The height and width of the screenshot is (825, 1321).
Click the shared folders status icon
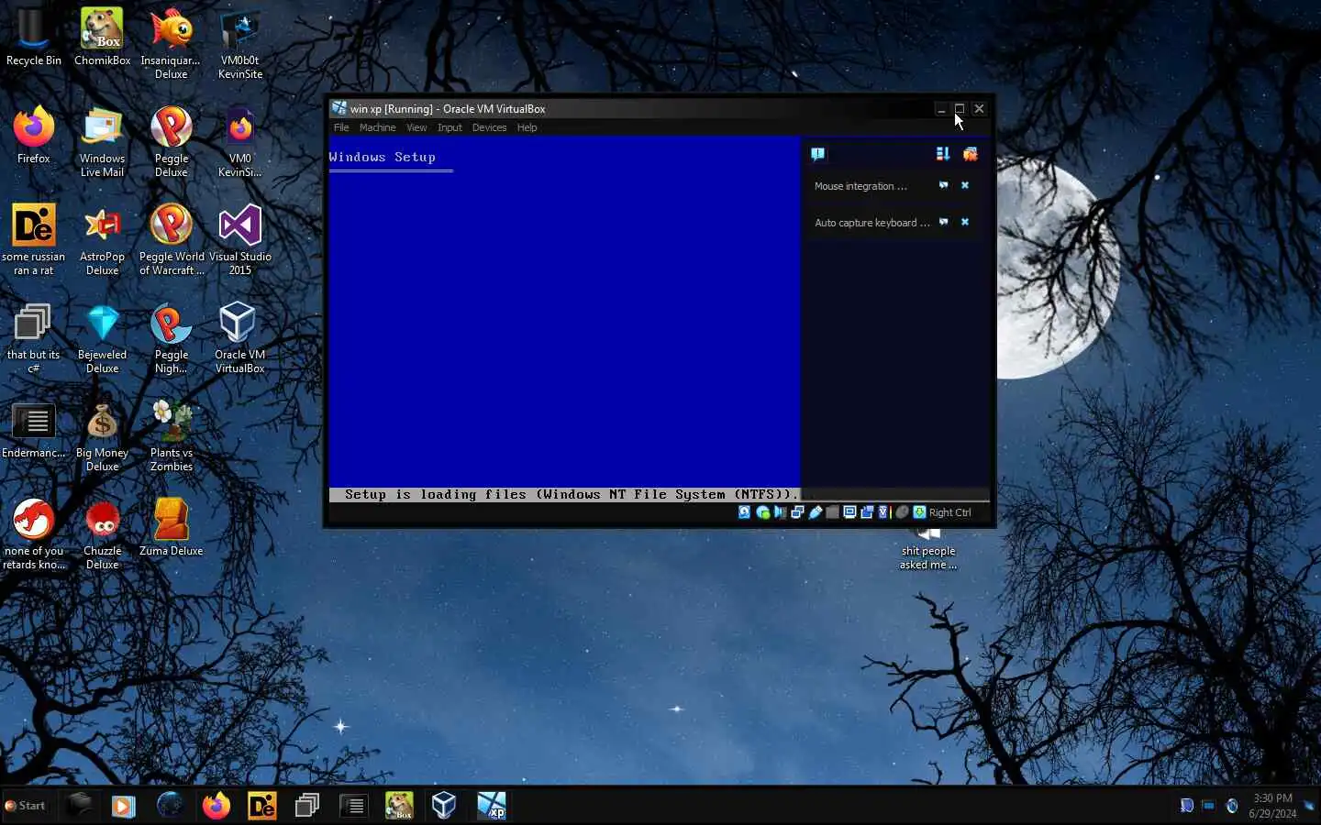pyautogui.click(x=832, y=512)
